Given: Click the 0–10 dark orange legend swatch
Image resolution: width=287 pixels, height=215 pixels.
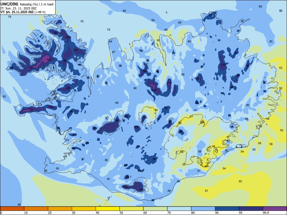Looking at the screenshot, I should tap(12, 209).
